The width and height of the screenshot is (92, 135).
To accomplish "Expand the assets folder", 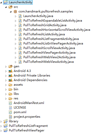I will 6,85.
